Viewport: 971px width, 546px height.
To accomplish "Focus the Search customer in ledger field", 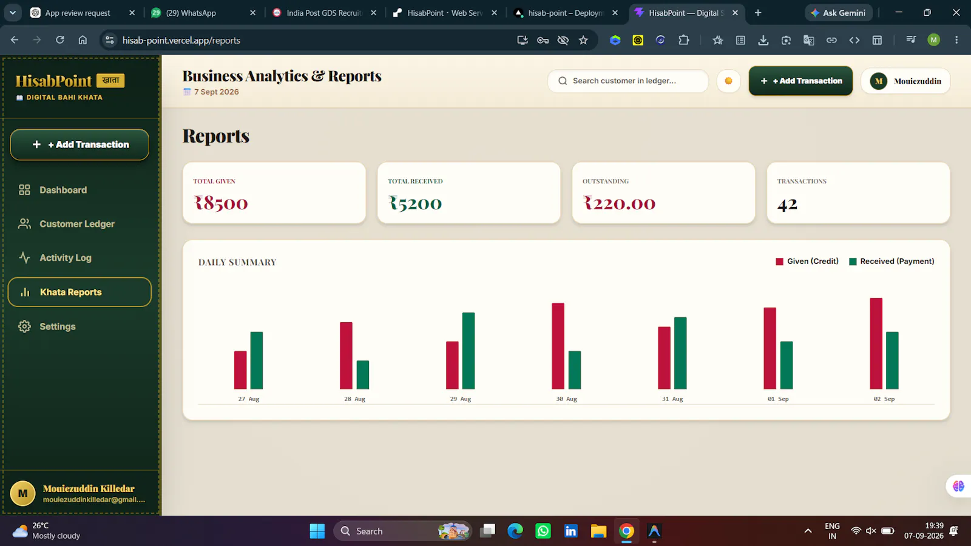I will [x=628, y=81].
